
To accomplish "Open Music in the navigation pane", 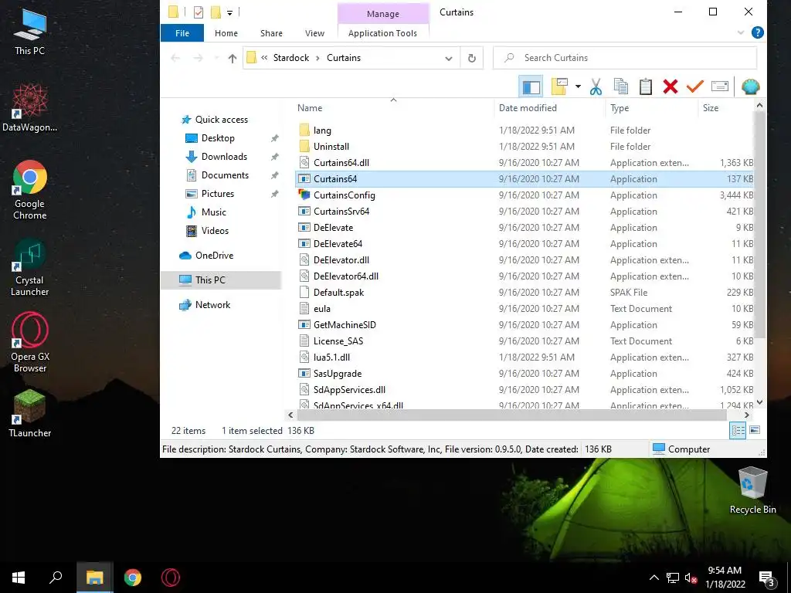I will 213,212.
